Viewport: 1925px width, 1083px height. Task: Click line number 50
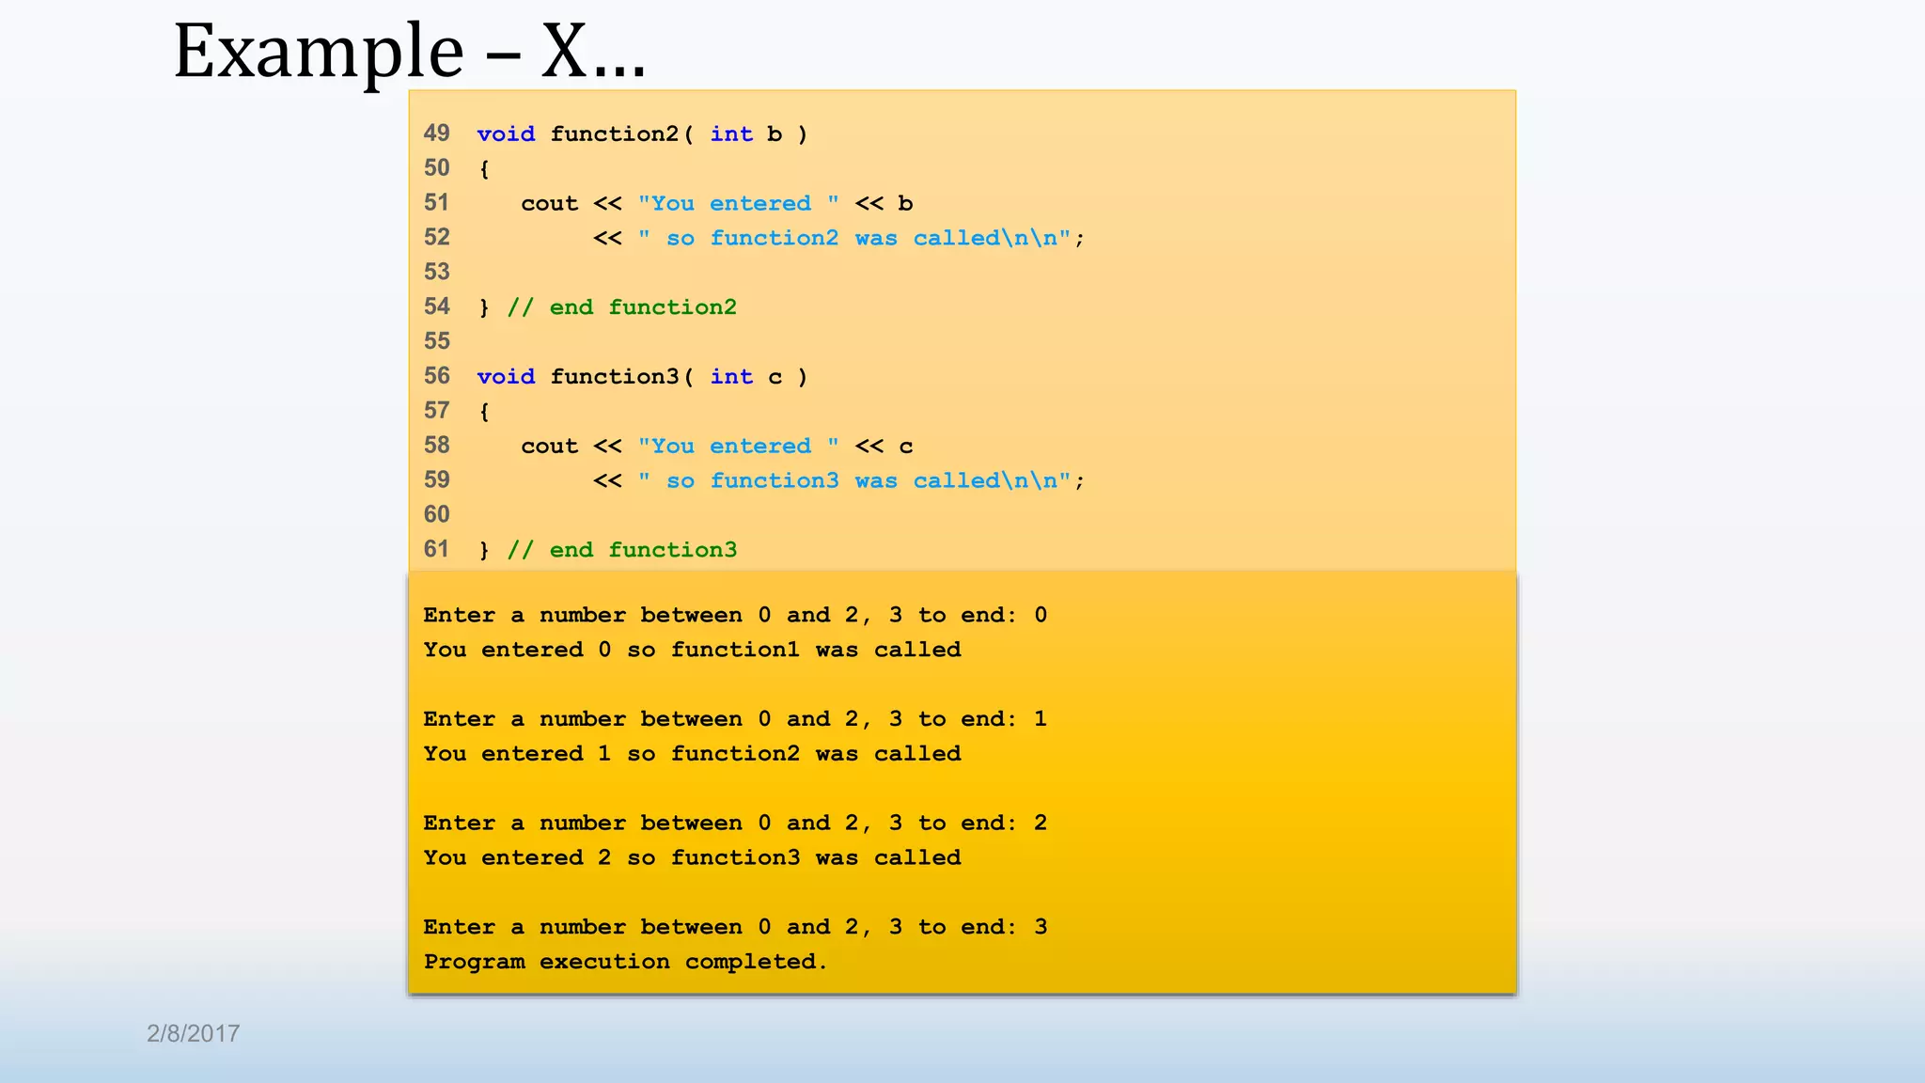click(436, 168)
